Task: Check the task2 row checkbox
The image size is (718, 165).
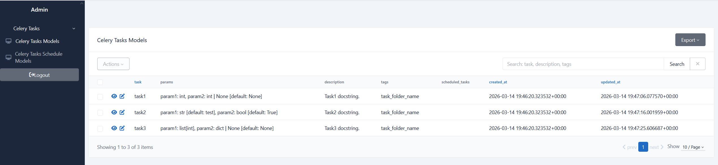Action: 100,112
